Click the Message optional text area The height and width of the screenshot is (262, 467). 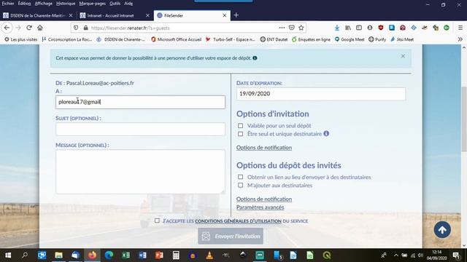click(140, 172)
